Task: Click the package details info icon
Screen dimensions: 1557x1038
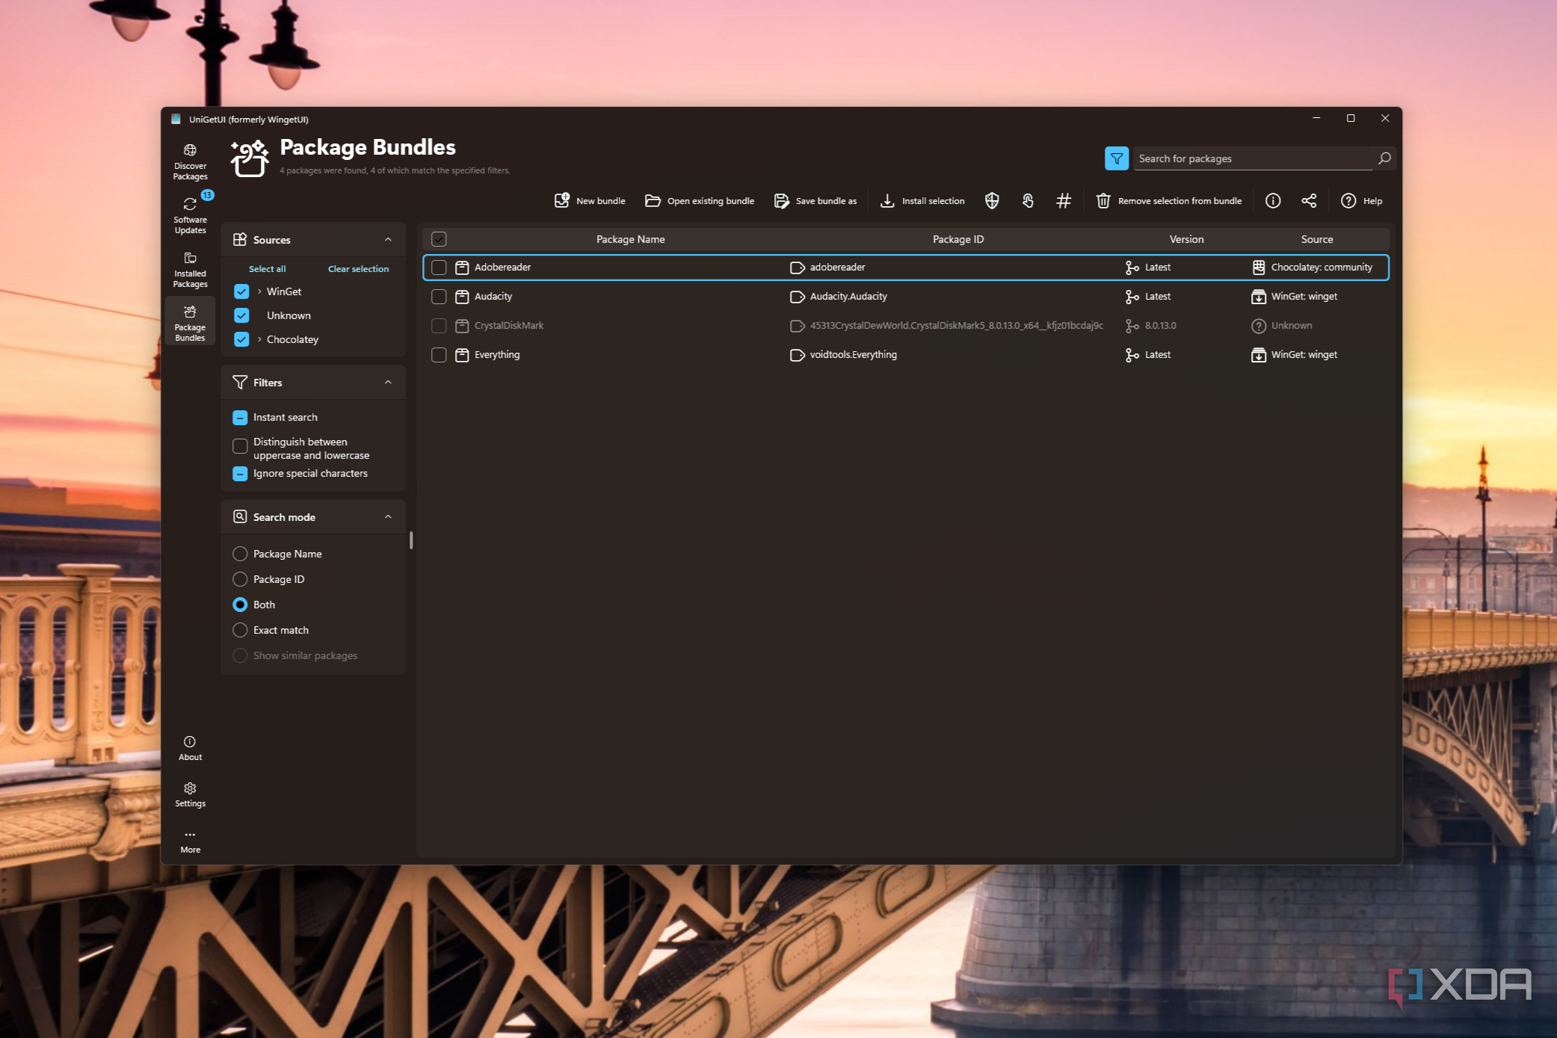Action: pos(1273,201)
